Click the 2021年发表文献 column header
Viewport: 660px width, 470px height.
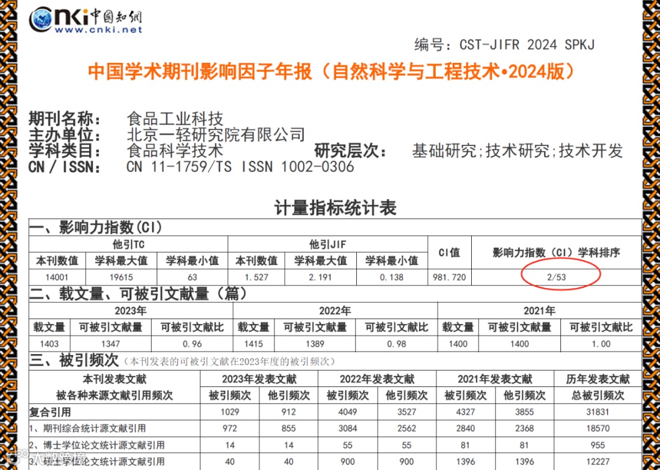[495, 379]
